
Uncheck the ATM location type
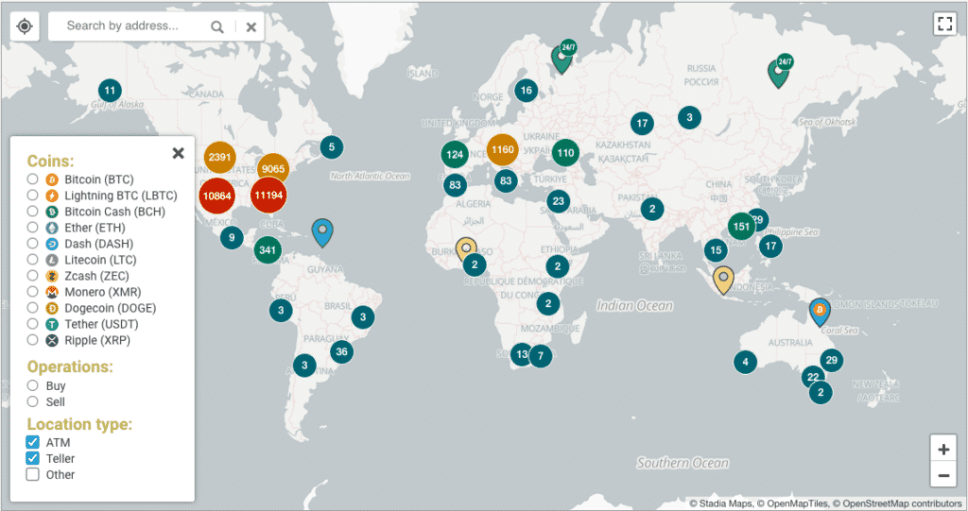[33, 442]
